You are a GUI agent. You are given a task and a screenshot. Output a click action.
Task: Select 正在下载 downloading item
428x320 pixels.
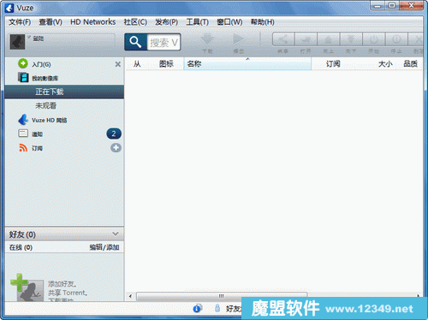tap(64, 92)
